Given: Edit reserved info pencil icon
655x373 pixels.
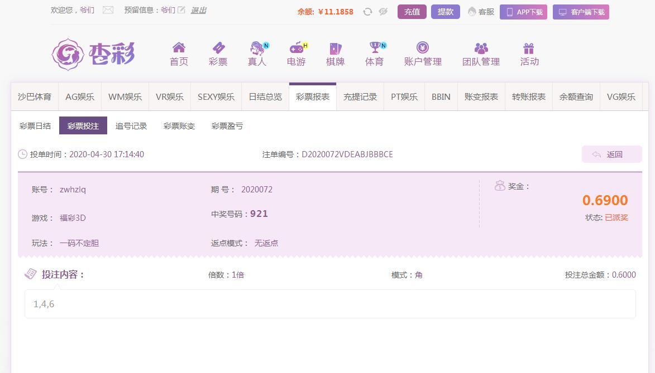Looking at the screenshot, I should tap(181, 10).
